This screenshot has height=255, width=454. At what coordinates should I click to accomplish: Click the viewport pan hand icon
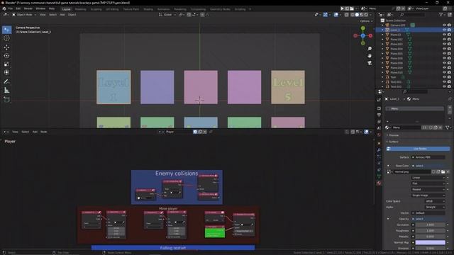coord(370,55)
